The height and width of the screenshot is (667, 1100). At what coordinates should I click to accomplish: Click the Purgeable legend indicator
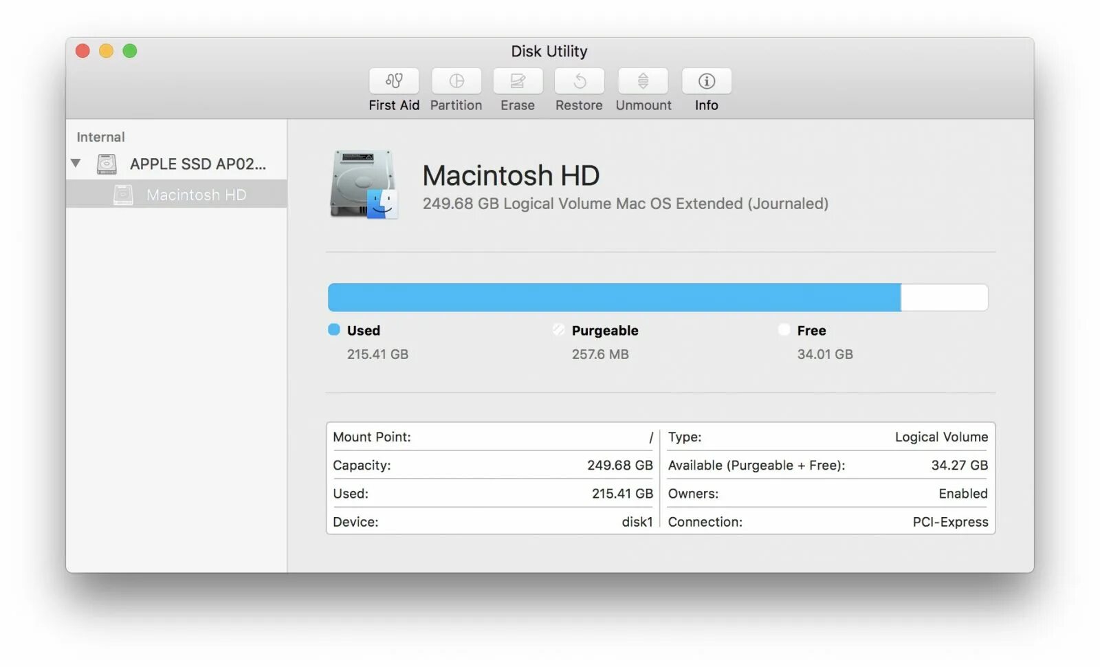click(x=558, y=330)
